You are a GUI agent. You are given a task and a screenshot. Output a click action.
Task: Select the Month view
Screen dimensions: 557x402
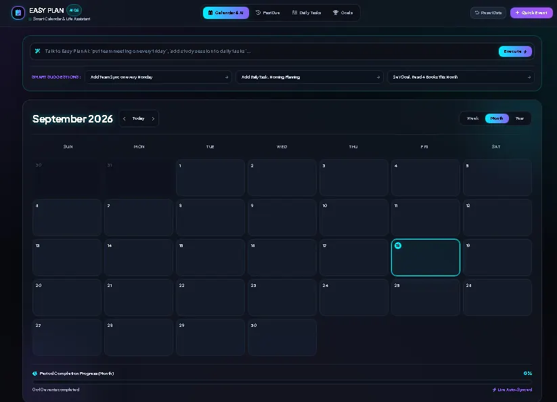coord(497,118)
